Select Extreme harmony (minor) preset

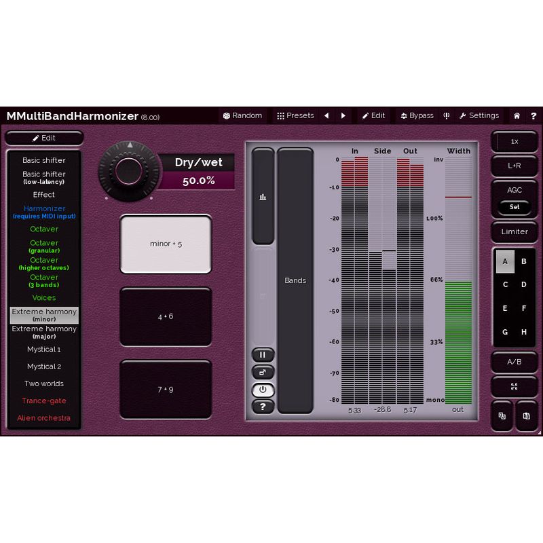(x=44, y=315)
